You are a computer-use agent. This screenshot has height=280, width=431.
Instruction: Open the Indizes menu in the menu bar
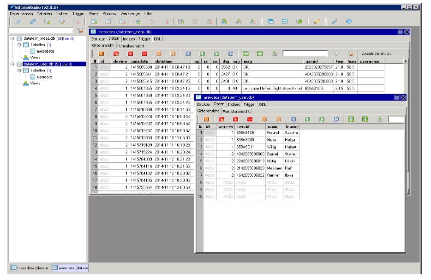pyautogui.click(x=62, y=13)
